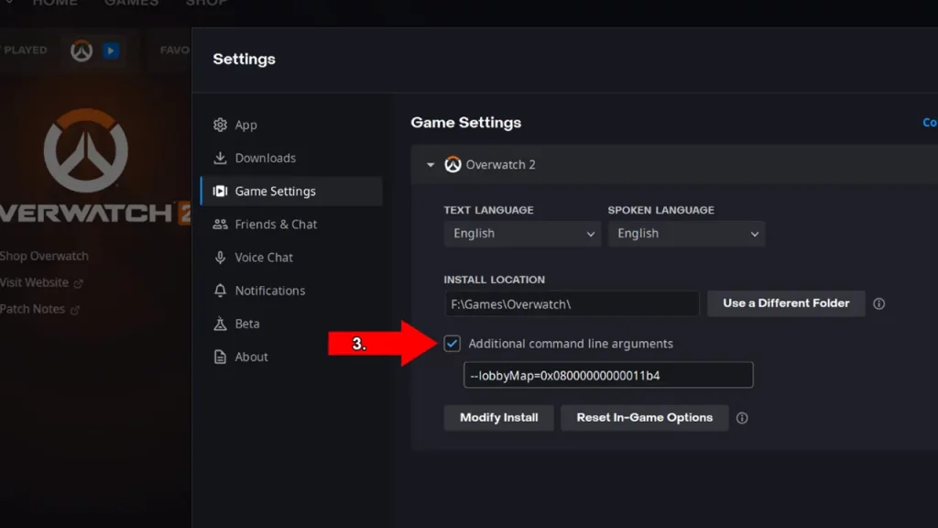
Task: Uncheck Additional command line arguments checkbox
Action: (x=452, y=344)
